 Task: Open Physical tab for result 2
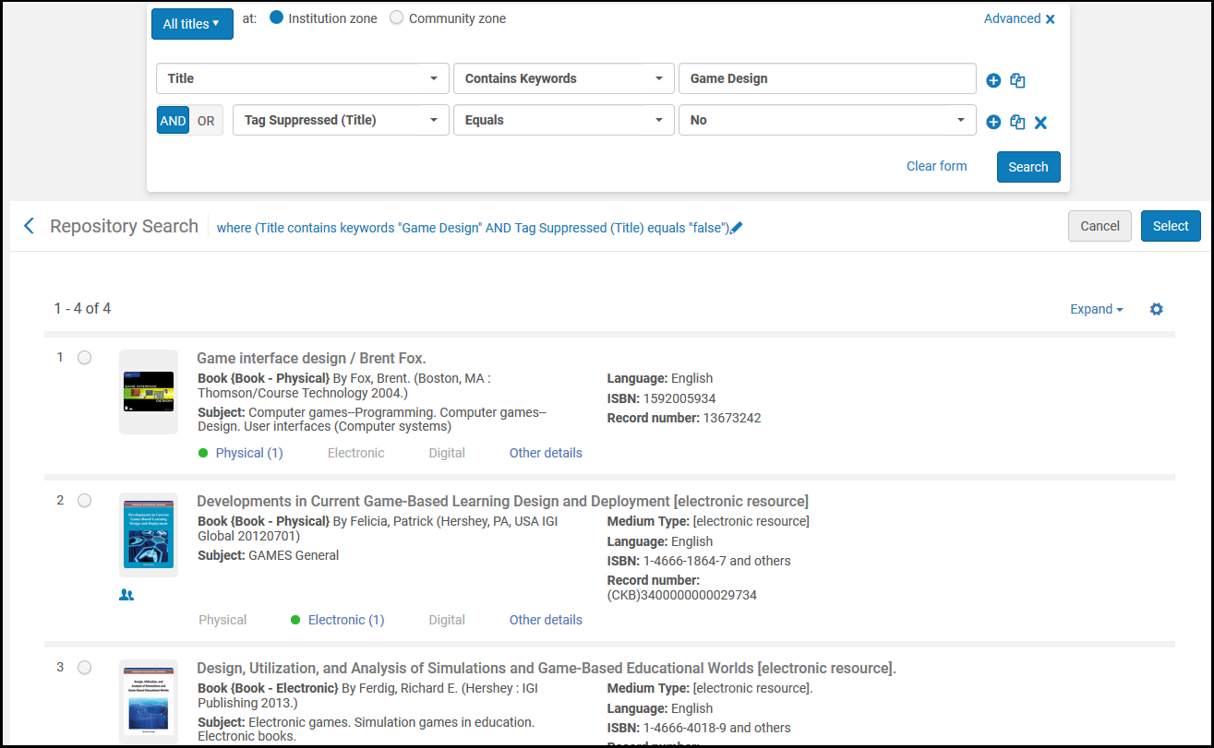point(222,620)
